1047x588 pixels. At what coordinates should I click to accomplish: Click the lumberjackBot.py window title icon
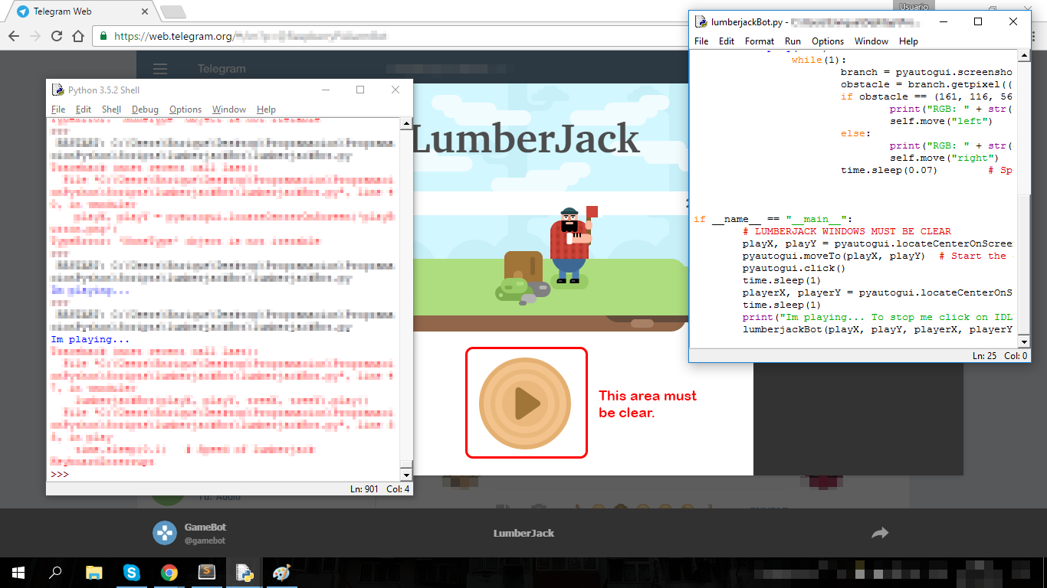click(x=701, y=22)
